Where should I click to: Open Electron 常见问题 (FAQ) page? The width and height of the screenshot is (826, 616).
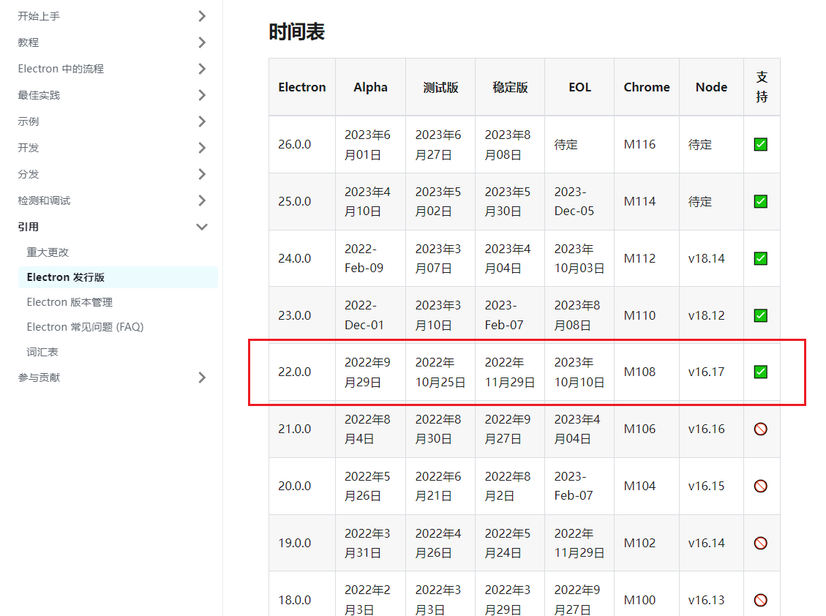[85, 327]
